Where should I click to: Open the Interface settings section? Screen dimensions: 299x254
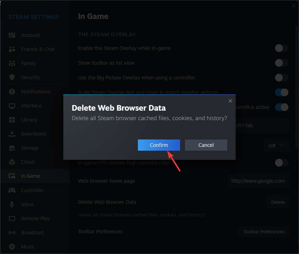click(x=35, y=106)
